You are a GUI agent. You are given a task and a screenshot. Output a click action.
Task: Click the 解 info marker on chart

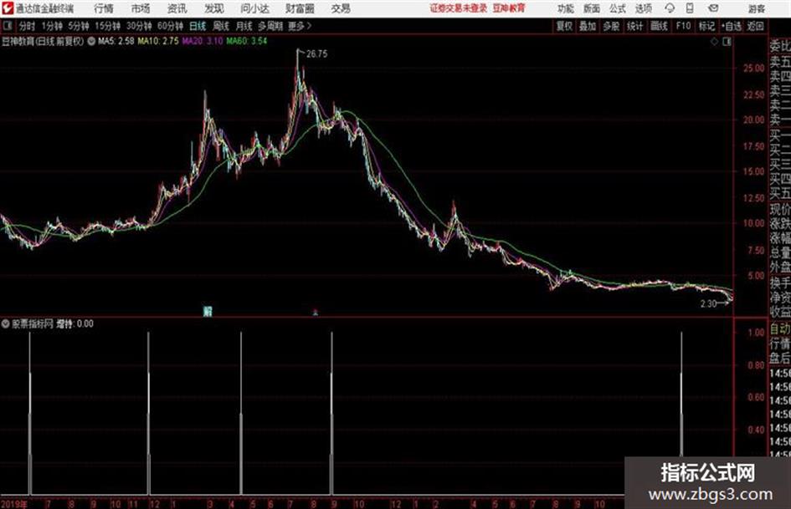pyautogui.click(x=208, y=311)
